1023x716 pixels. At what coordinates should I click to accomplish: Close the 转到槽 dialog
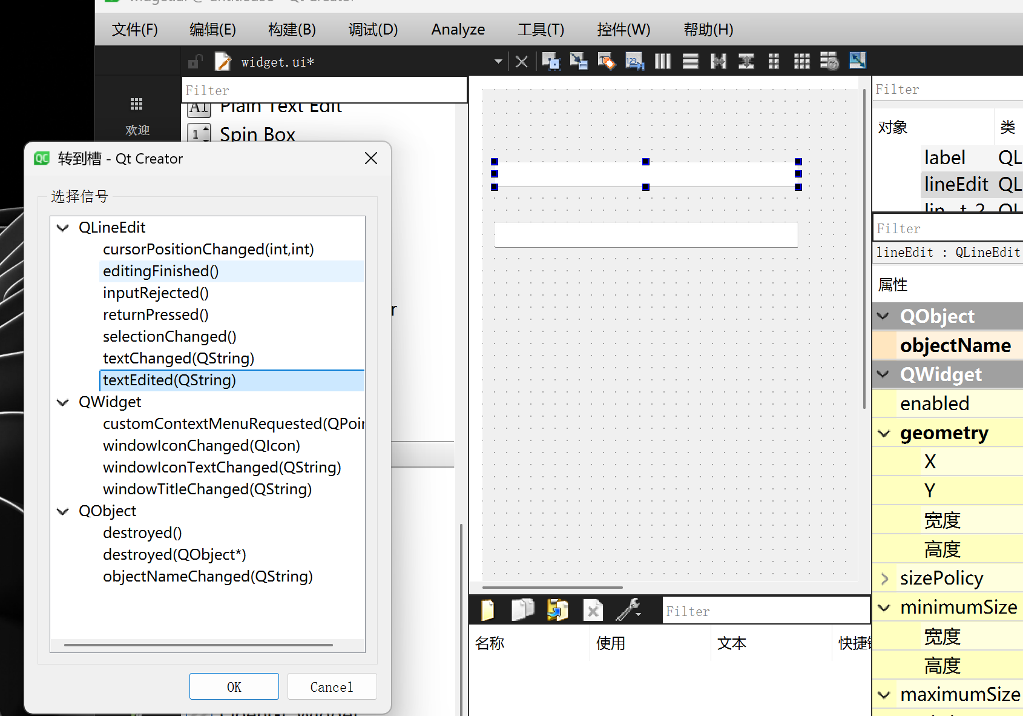pyautogui.click(x=371, y=158)
